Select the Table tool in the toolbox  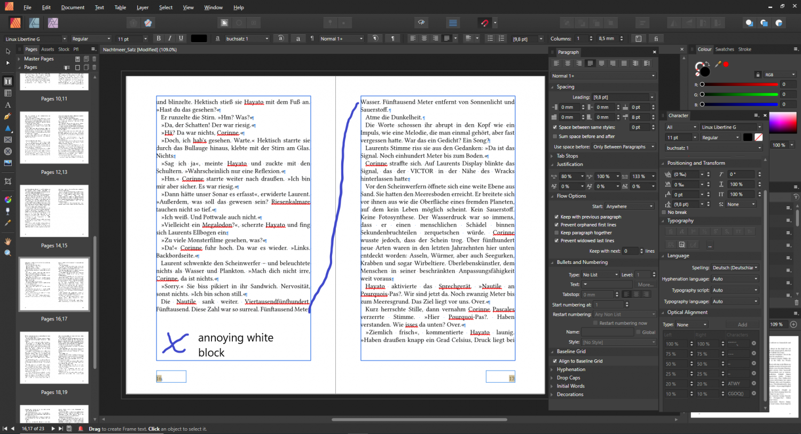(7, 93)
